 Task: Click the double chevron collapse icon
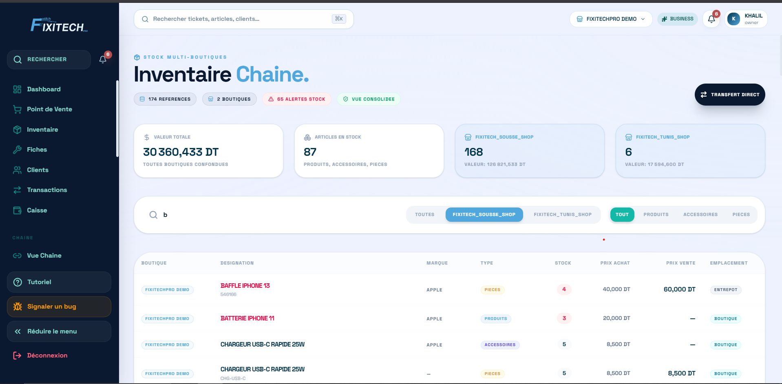coord(18,331)
